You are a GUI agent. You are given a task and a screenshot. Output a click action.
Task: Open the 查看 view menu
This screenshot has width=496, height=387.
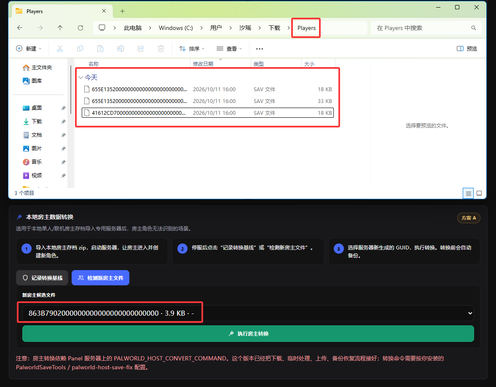pyautogui.click(x=229, y=49)
